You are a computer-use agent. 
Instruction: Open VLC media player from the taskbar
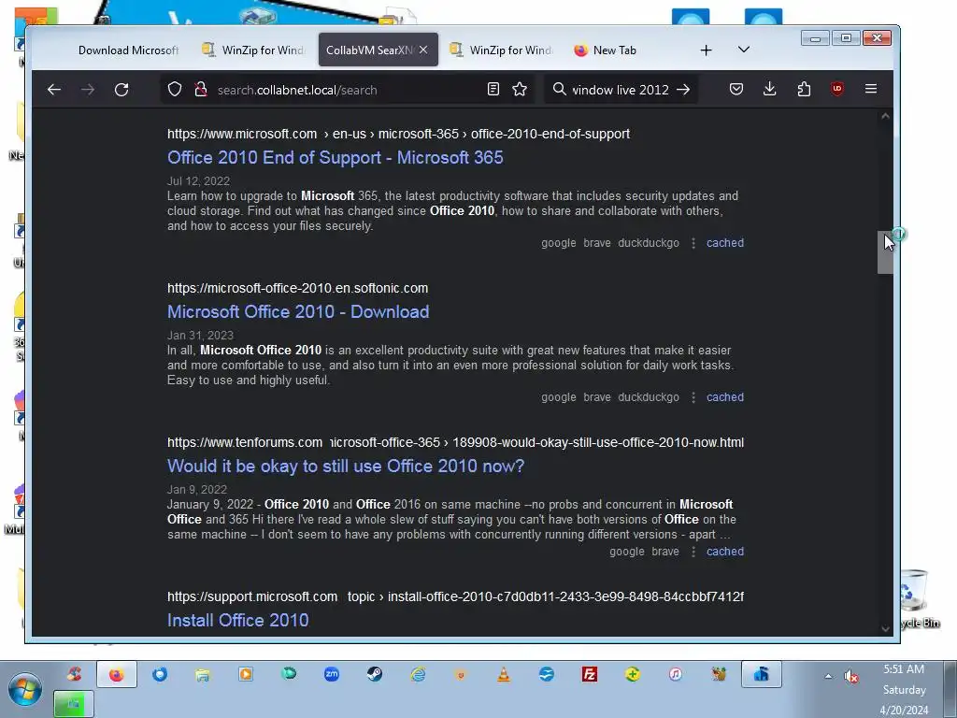pyautogui.click(x=504, y=674)
